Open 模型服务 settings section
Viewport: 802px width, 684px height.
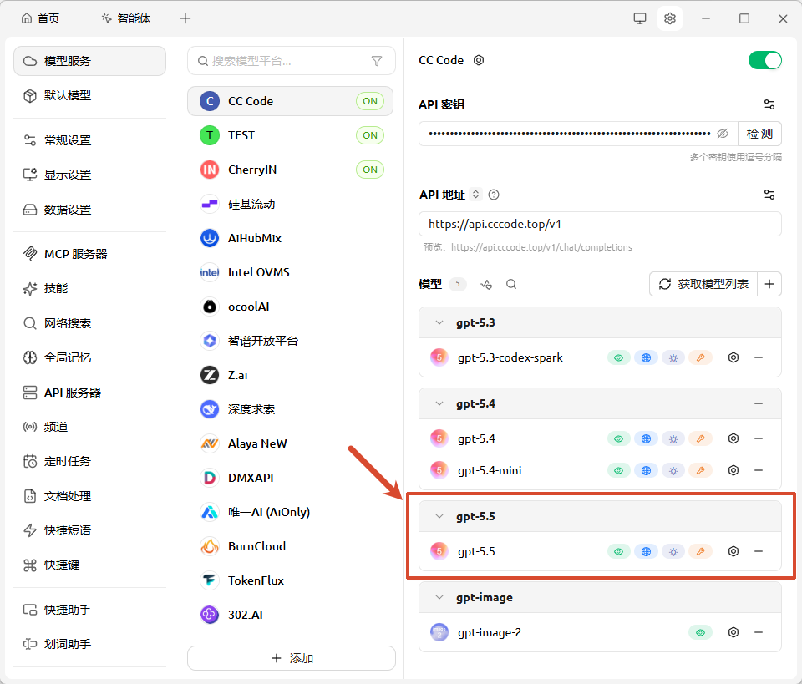pos(89,61)
